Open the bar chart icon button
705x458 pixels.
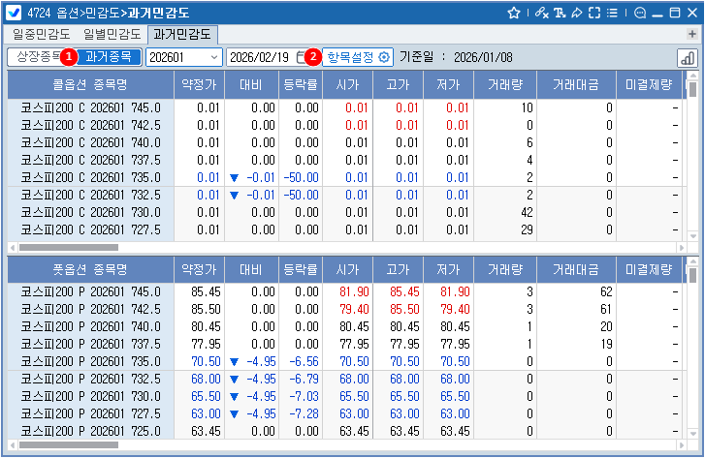click(x=687, y=58)
